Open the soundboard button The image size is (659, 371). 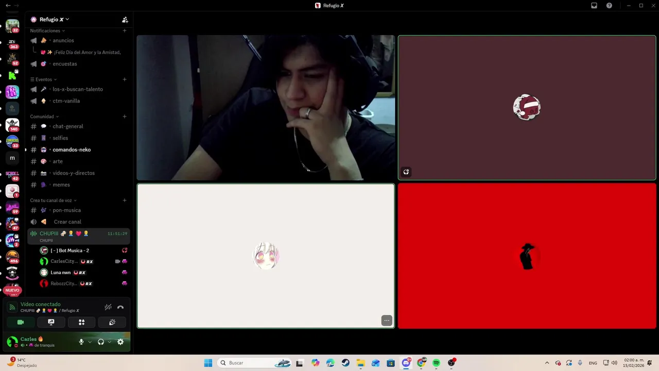tap(112, 322)
